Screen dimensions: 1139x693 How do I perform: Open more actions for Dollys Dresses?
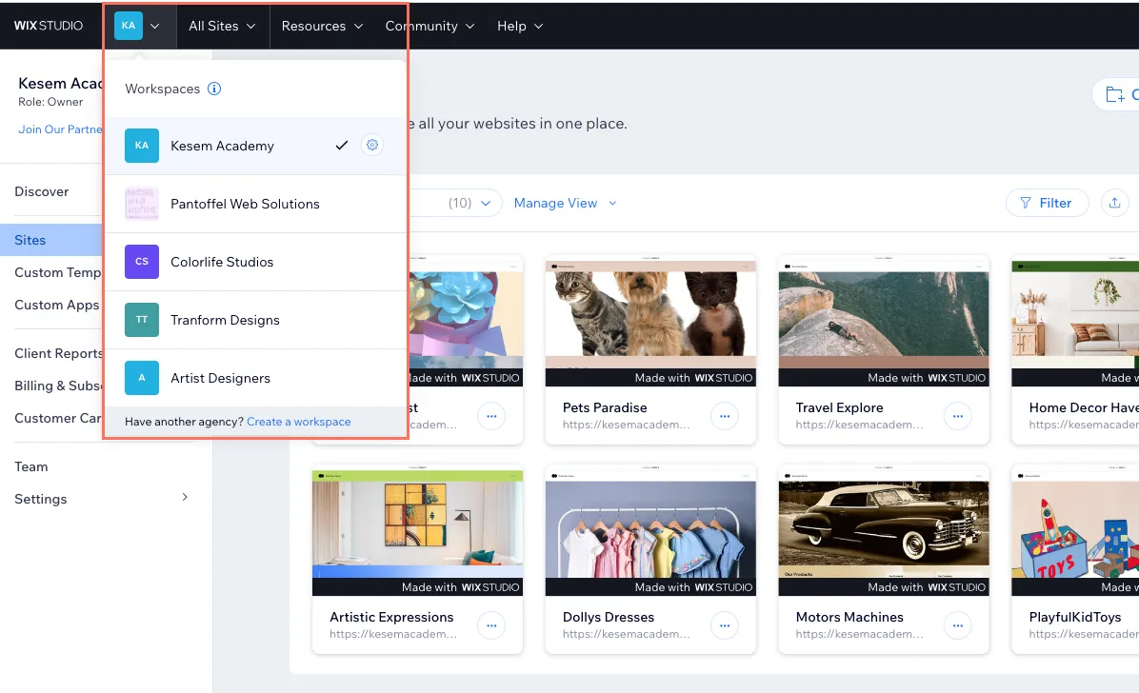pyautogui.click(x=724, y=625)
